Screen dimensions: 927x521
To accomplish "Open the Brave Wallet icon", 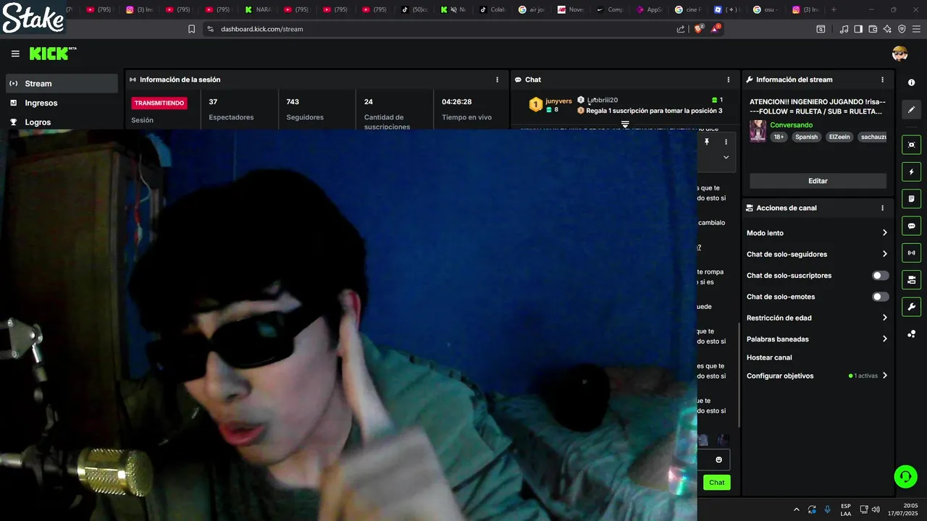I will 873,29.
